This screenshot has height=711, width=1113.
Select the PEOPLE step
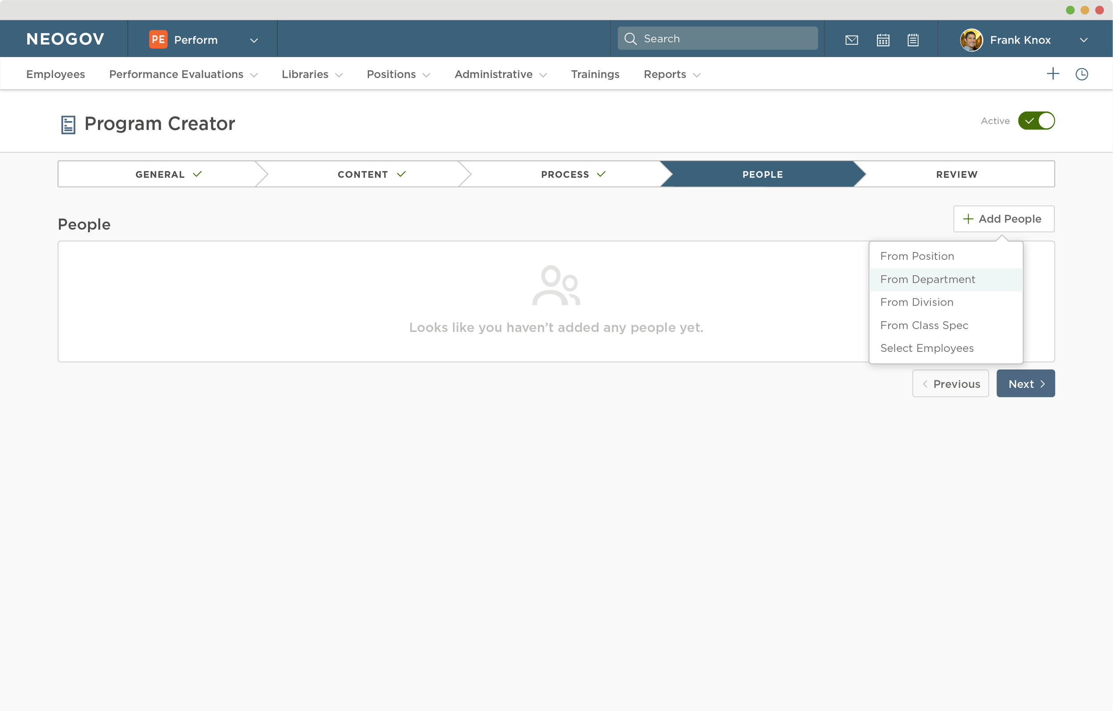point(763,174)
